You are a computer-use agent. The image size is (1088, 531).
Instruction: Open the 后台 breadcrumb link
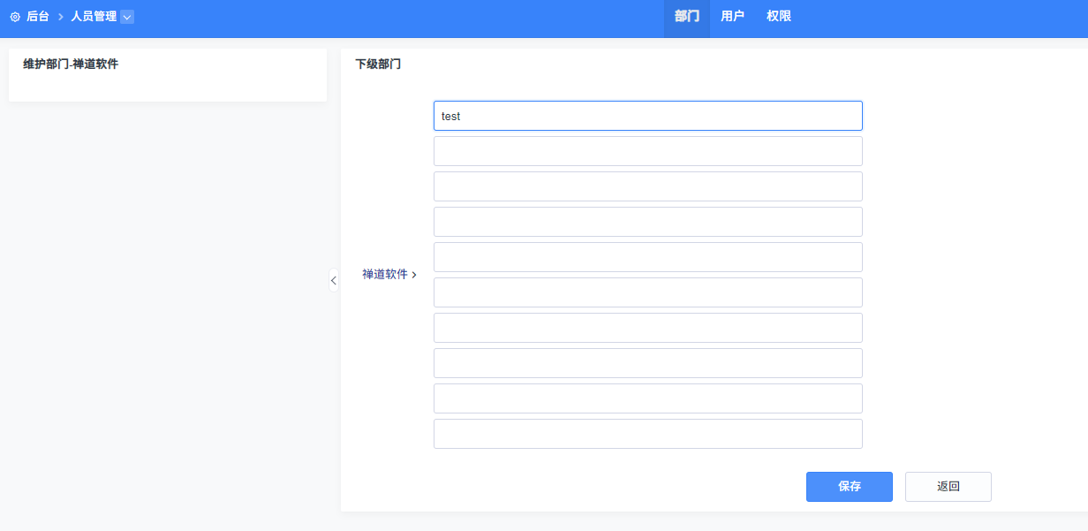click(37, 17)
